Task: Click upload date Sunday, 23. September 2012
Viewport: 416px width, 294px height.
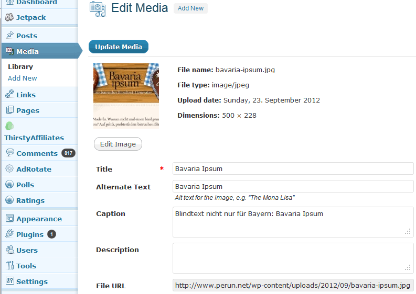Action: pos(272,100)
